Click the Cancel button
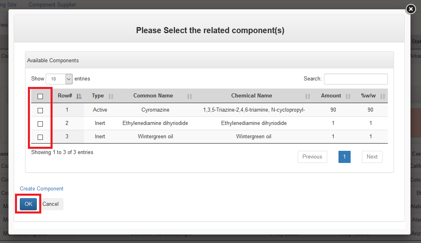Image resolution: width=421 pixels, height=243 pixels. (51, 204)
